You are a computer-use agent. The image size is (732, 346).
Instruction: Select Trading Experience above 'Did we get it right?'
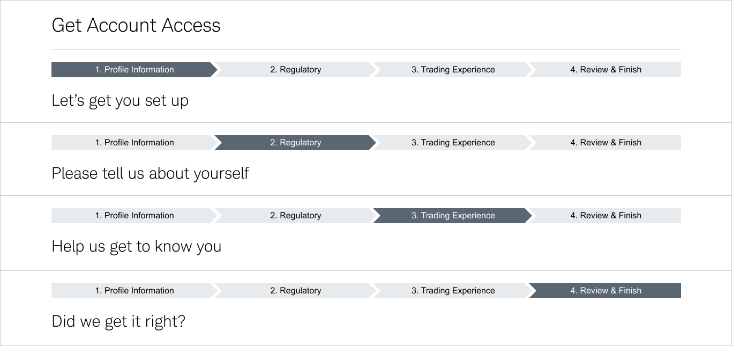coord(453,291)
